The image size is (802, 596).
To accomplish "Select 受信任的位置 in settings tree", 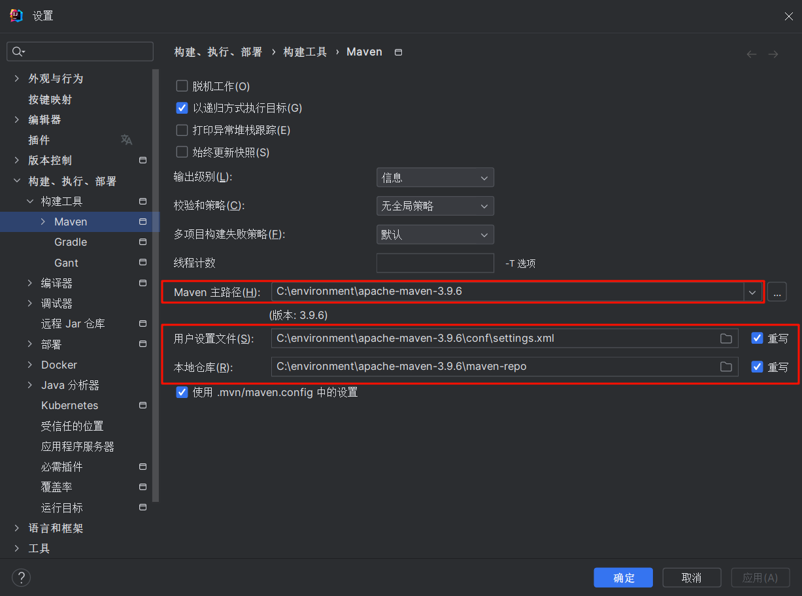I will (x=72, y=426).
